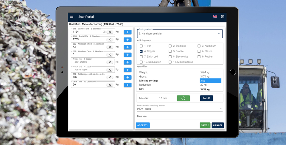Image resolution: width=286 pixels, height=145 pixels.
Task: Click the UK flag language icon
Action: click(x=215, y=17)
